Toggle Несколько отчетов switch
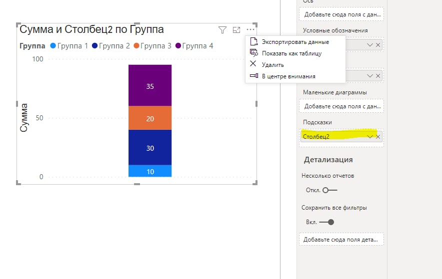 [x=330, y=190]
